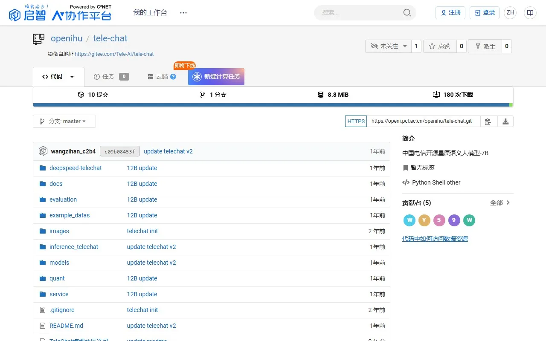Select the HTTPS clone protocol button
Viewport: 546px width, 341px height.
356,121
